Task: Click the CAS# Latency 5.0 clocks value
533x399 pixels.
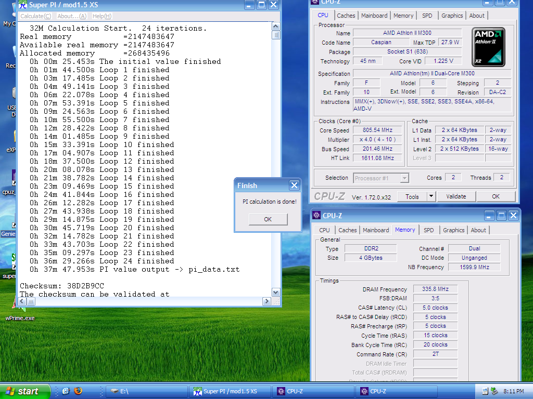Action: point(435,308)
